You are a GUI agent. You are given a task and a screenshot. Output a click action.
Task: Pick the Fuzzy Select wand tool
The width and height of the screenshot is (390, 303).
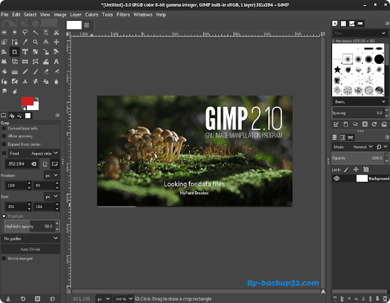[x=35, y=32]
